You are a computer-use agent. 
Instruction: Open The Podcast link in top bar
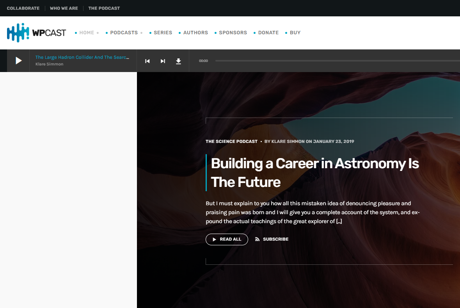point(104,8)
